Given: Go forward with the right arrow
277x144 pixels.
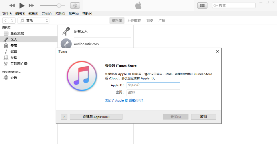Looking at the screenshot, I should point(12,20).
